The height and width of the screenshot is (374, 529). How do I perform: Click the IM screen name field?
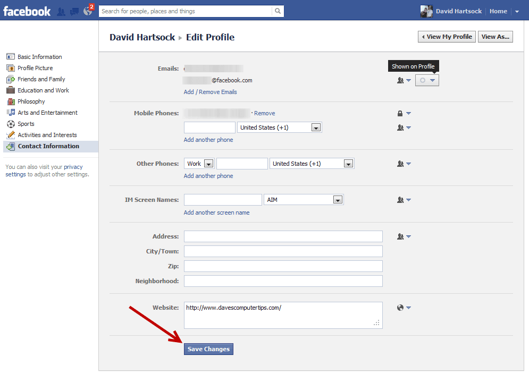click(x=223, y=200)
